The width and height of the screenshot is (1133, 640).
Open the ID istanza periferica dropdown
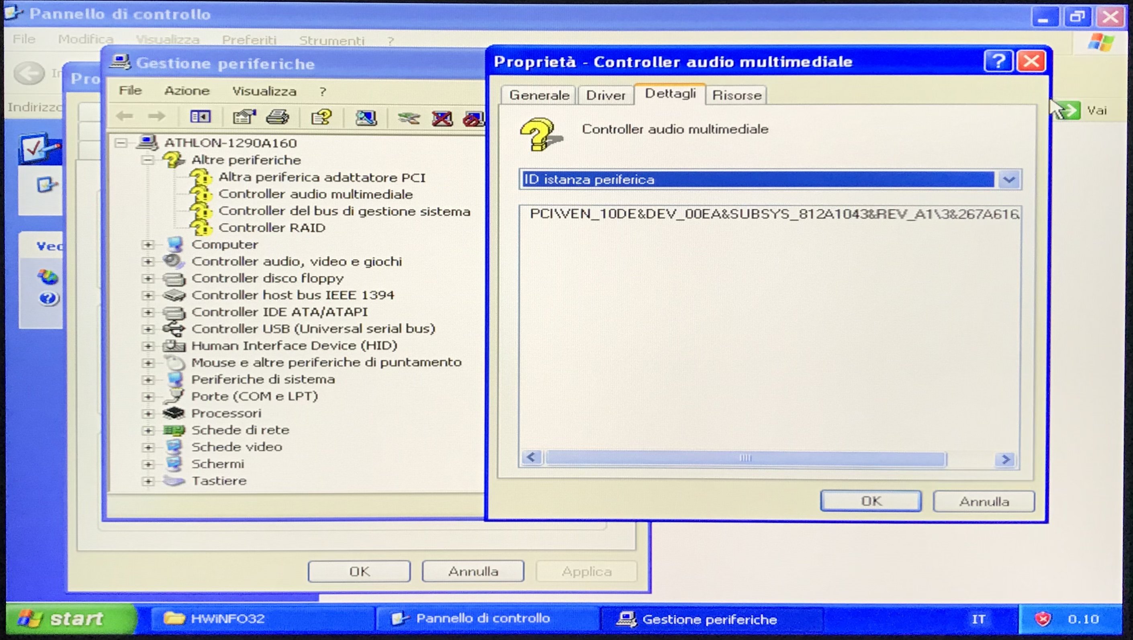tap(1008, 180)
